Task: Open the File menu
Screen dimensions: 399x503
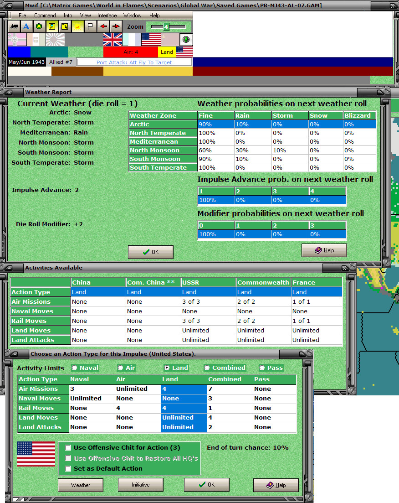Action: pos(22,16)
